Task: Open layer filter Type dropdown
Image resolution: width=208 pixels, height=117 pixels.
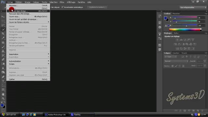Action: [x=170, y=57]
